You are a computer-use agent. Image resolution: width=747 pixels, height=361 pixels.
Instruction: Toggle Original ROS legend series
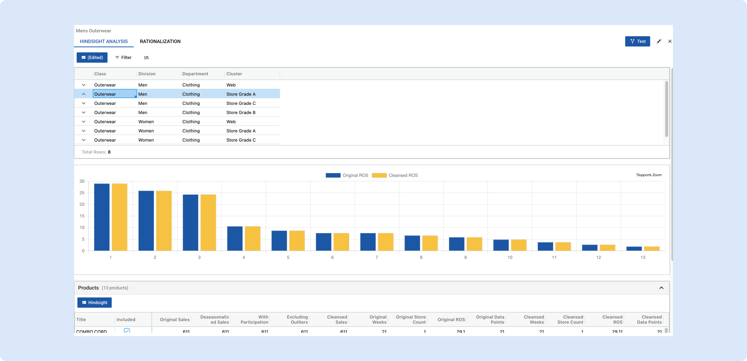[x=347, y=176]
